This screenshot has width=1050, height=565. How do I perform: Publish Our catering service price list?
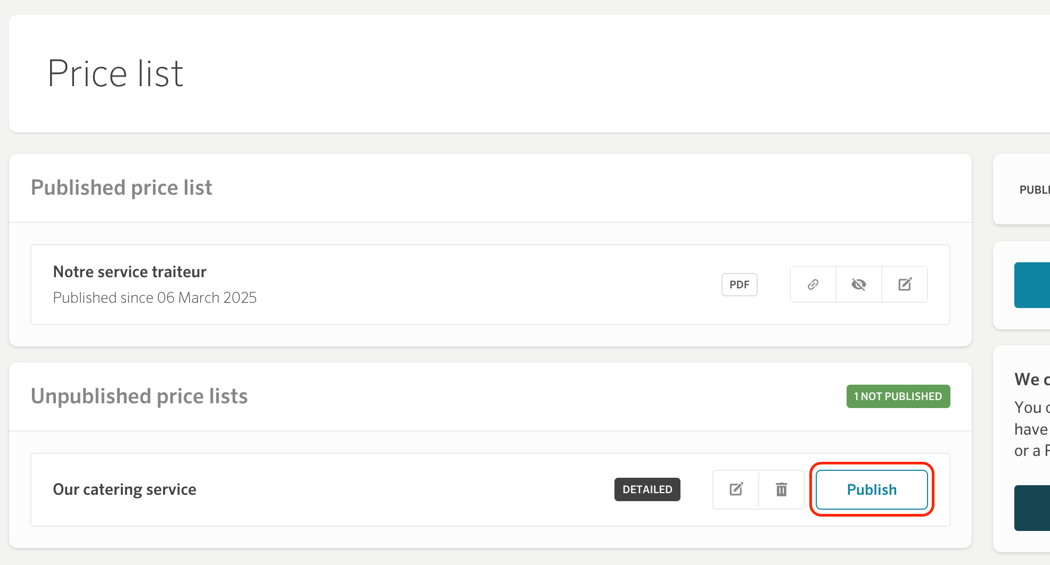coord(872,489)
